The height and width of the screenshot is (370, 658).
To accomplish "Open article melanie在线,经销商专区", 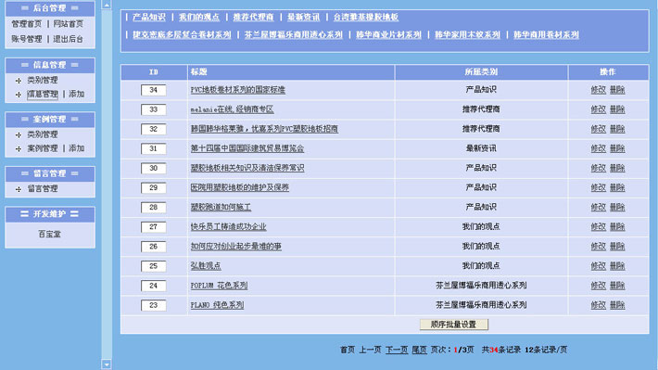I will pos(232,109).
